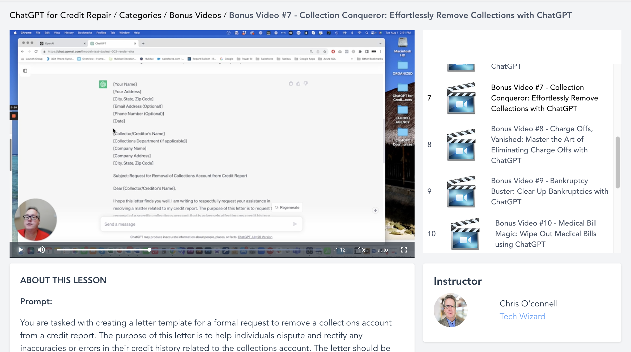
Task: Click the scroll-down arrow in ChatGPT video
Action: click(x=375, y=210)
